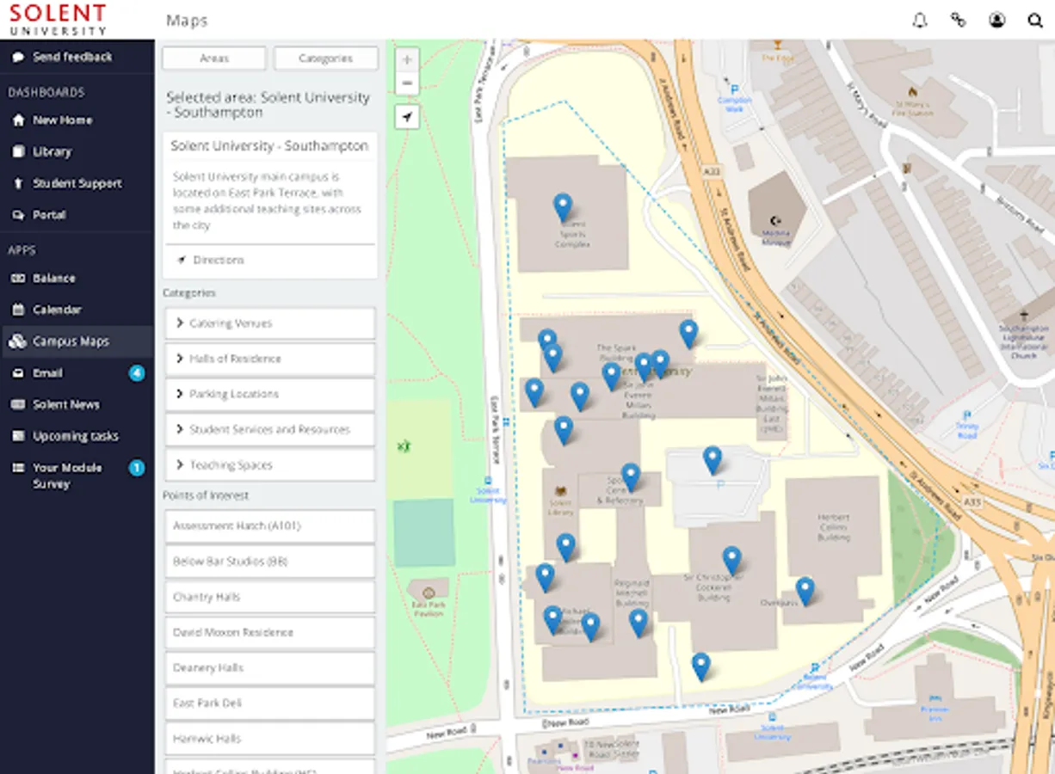This screenshot has width=1055, height=774.
Task: Select Chantry Halls point of interest
Action: click(x=270, y=597)
